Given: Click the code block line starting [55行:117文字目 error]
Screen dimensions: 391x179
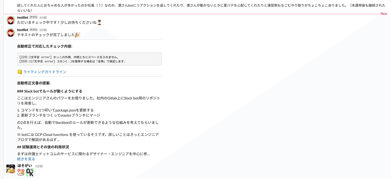Looking at the screenshot, I should coord(72,61).
